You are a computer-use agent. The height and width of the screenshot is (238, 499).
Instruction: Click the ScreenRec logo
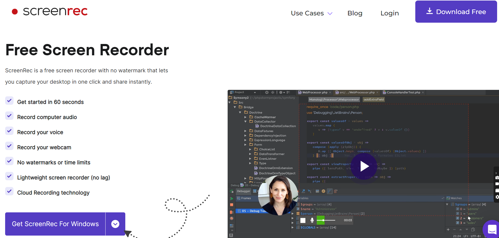[50, 11]
